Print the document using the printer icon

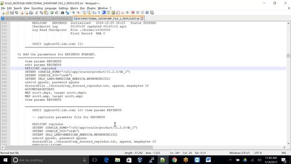click(31, 13)
